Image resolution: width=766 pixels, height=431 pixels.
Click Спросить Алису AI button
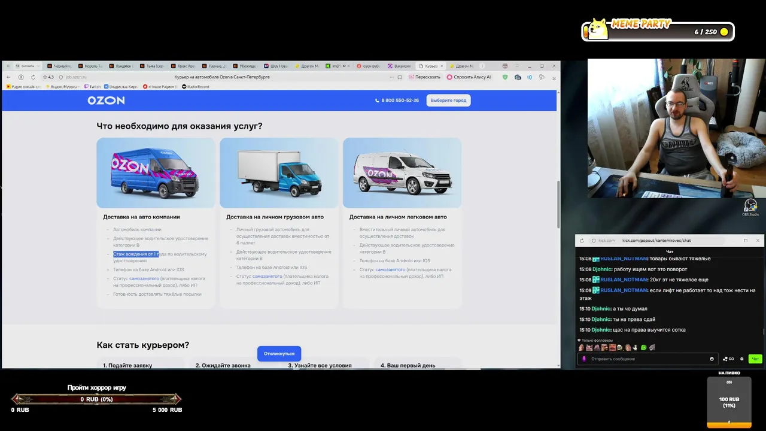(x=470, y=77)
